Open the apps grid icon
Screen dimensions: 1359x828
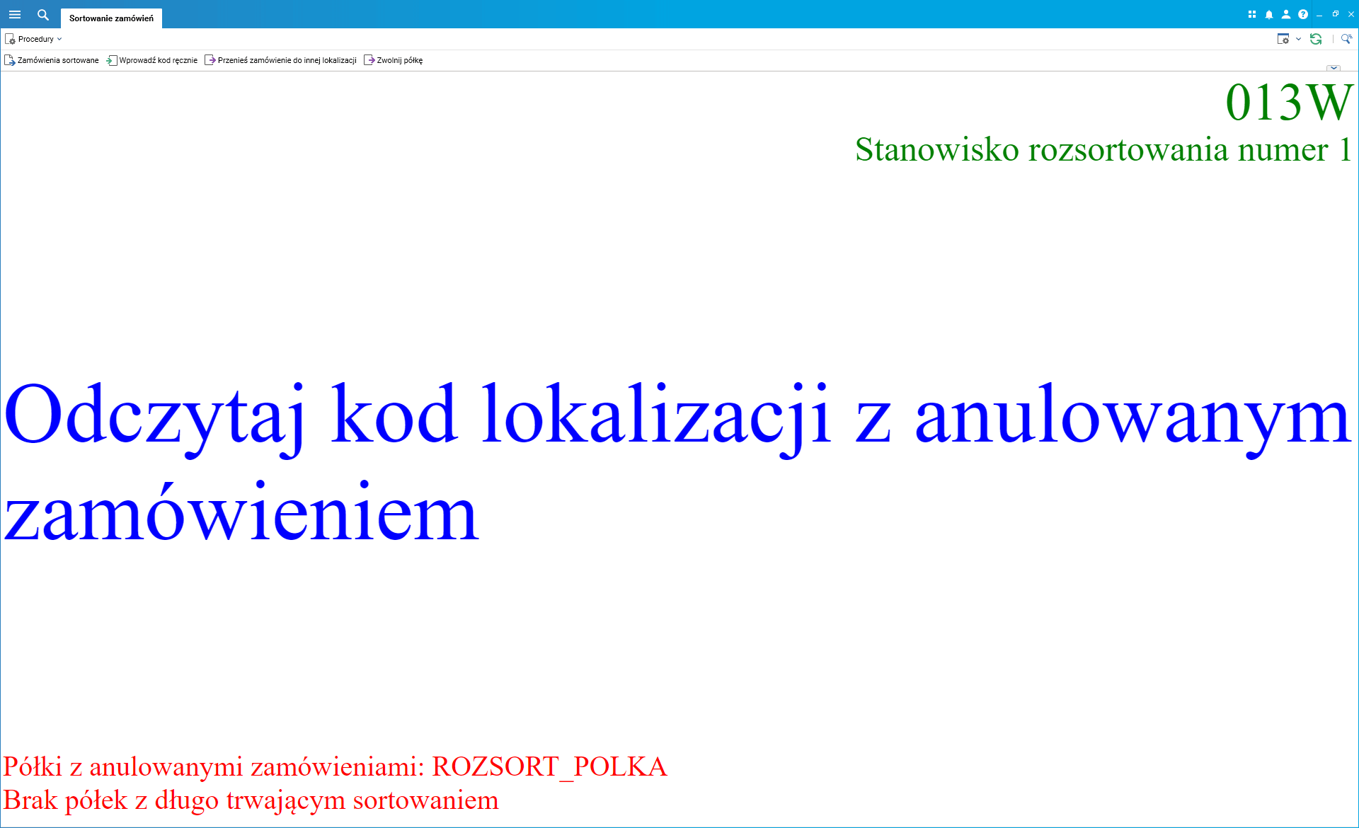point(1252,14)
